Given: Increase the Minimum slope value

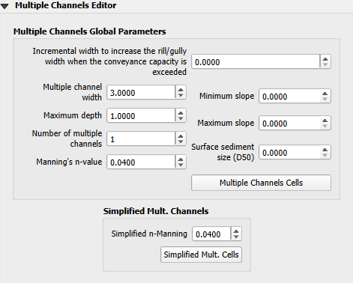Looking at the screenshot, I should point(325,94).
